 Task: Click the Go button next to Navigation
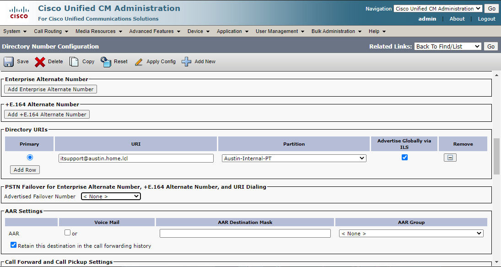click(491, 9)
